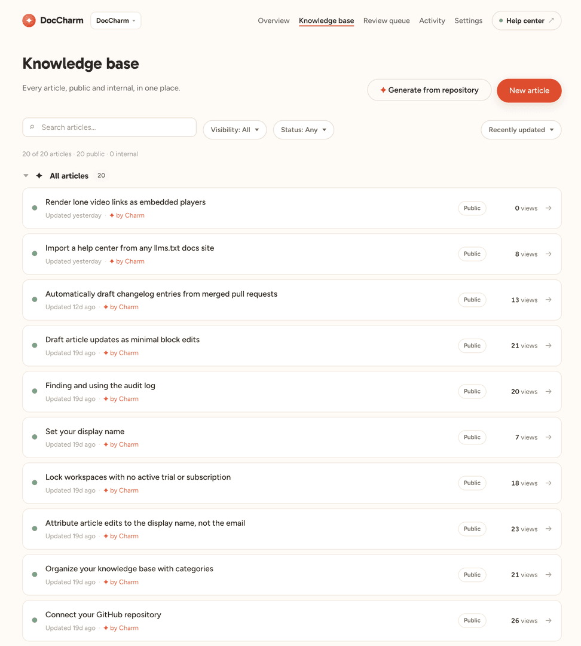The height and width of the screenshot is (646, 581).
Task: Focus the Search articles input field
Action: point(109,127)
